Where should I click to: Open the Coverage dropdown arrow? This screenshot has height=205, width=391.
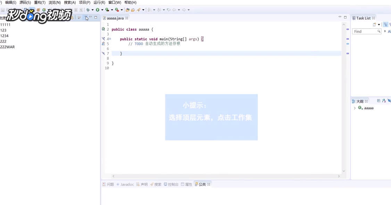tap(112, 10)
